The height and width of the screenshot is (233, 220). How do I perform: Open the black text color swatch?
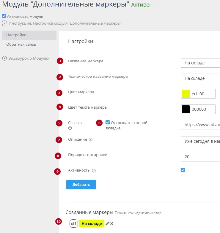click(186, 109)
